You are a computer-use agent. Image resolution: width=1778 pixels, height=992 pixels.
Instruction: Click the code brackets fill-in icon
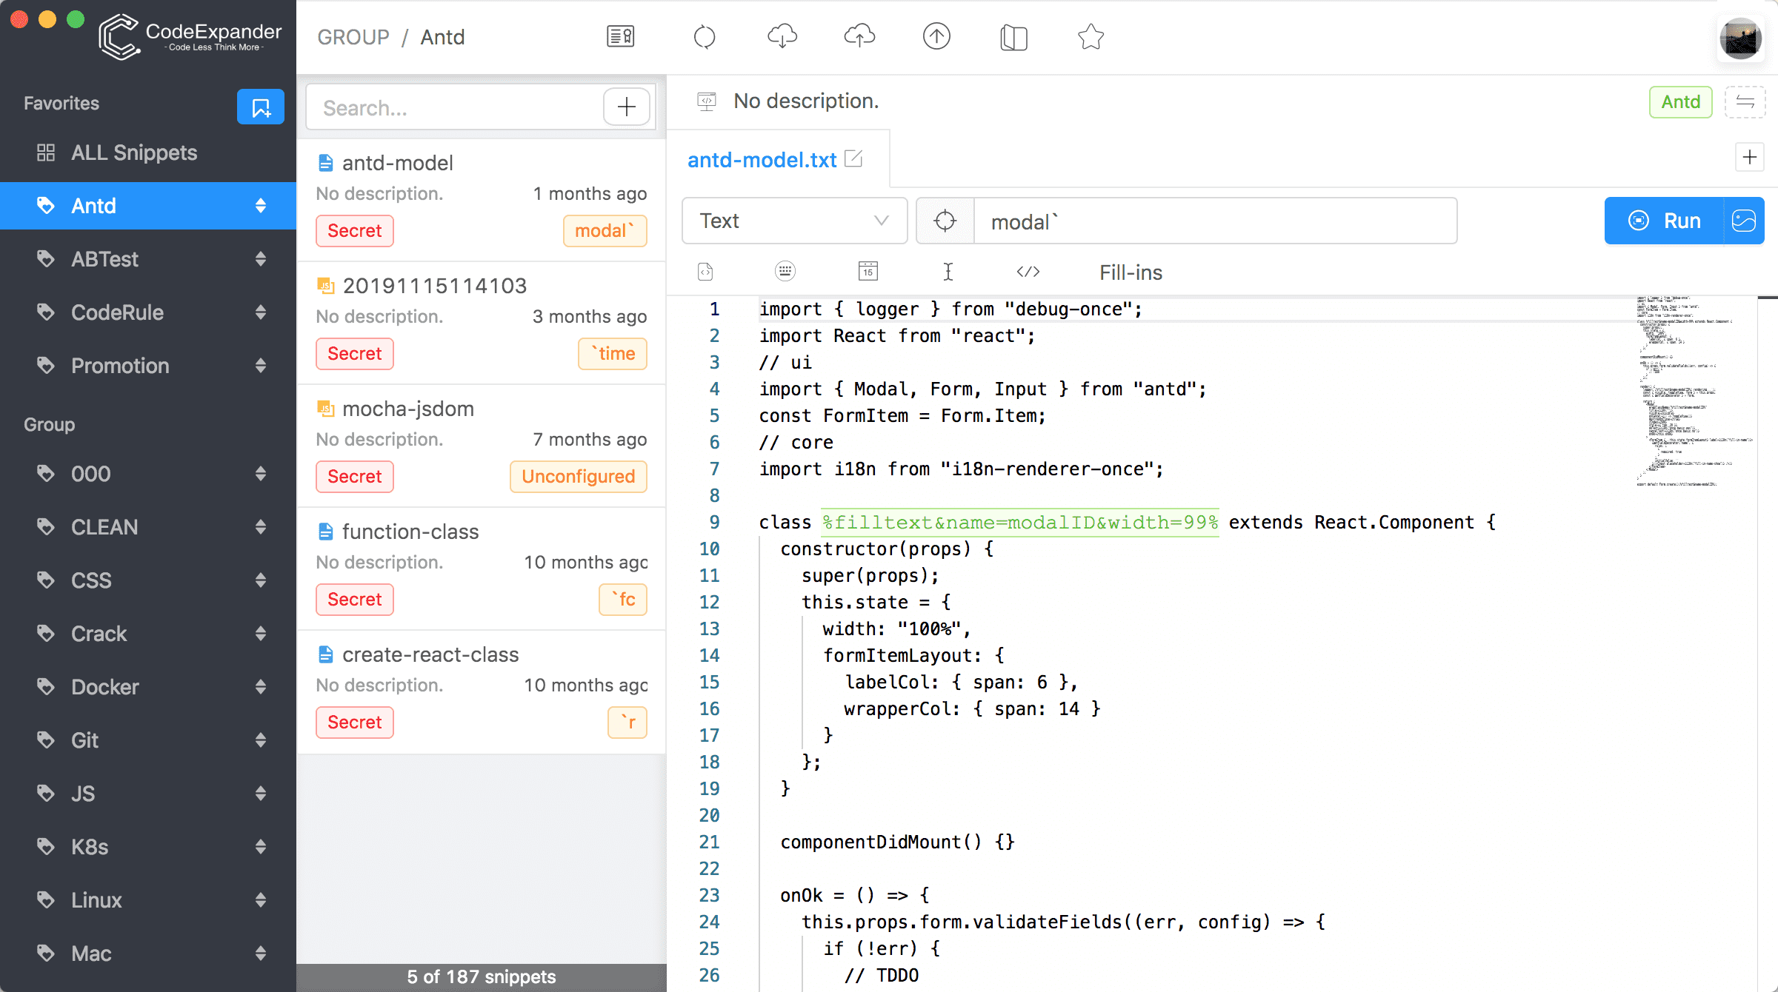pyautogui.click(x=1028, y=272)
